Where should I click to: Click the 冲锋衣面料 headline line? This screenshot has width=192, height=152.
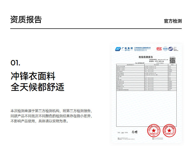(33, 76)
